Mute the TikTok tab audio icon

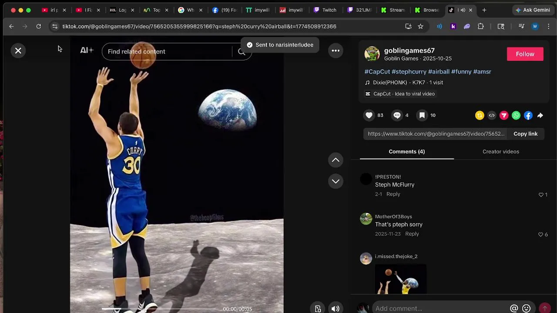pyautogui.click(x=463, y=10)
